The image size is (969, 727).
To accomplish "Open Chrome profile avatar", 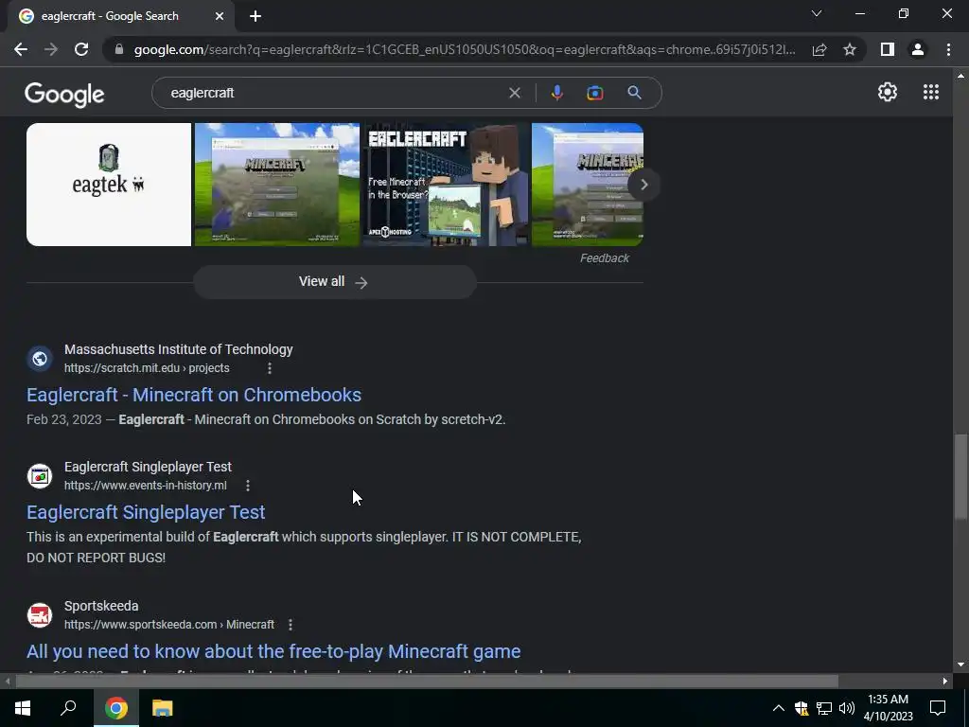I will [x=918, y=49].
